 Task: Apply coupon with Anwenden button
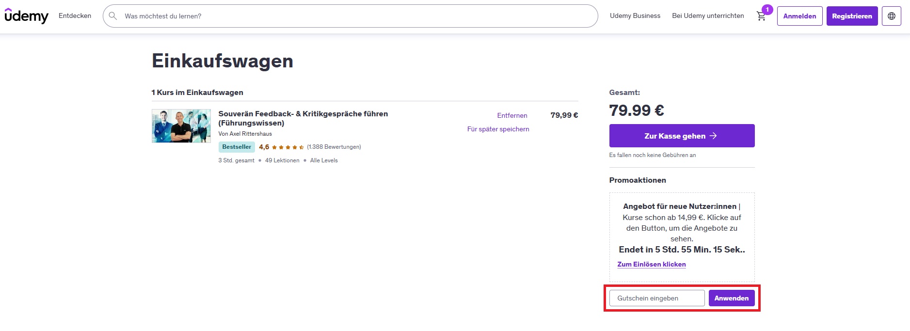pyautogui.click(x=732, y=298)
